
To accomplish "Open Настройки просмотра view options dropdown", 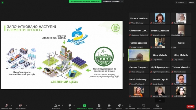I will click(113, 1).
